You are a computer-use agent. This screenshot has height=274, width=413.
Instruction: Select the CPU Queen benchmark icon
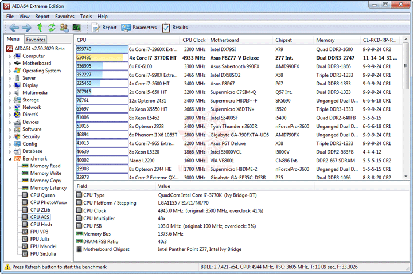(25, 195)
